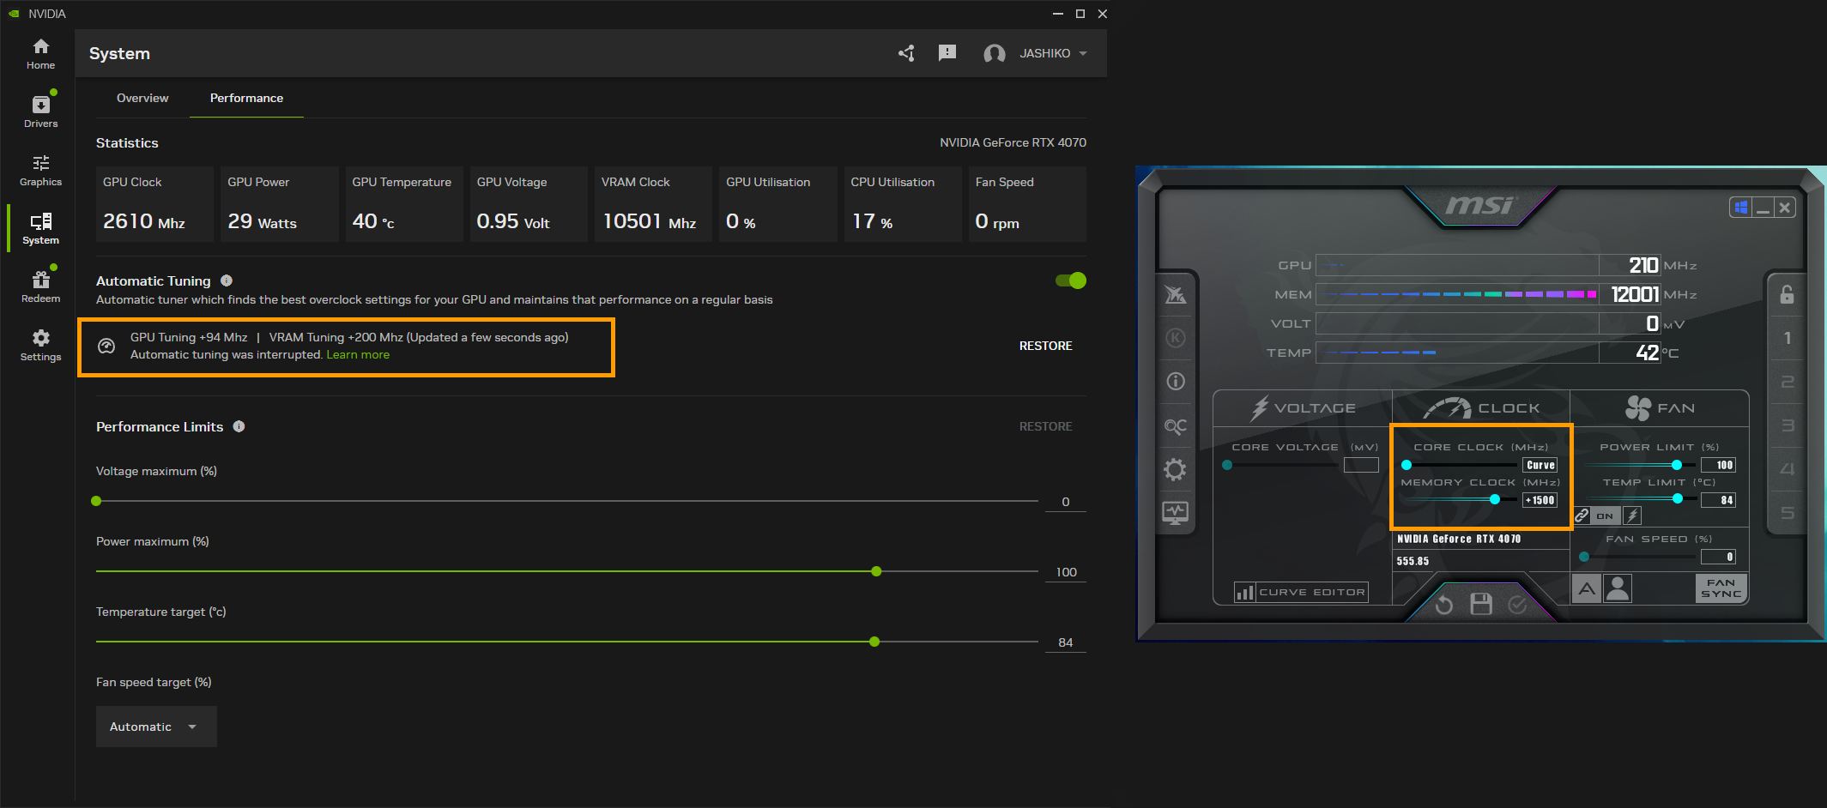
Task: Open the Fan speed target Automatic dropdown
Action: click(x=156, y=727)
